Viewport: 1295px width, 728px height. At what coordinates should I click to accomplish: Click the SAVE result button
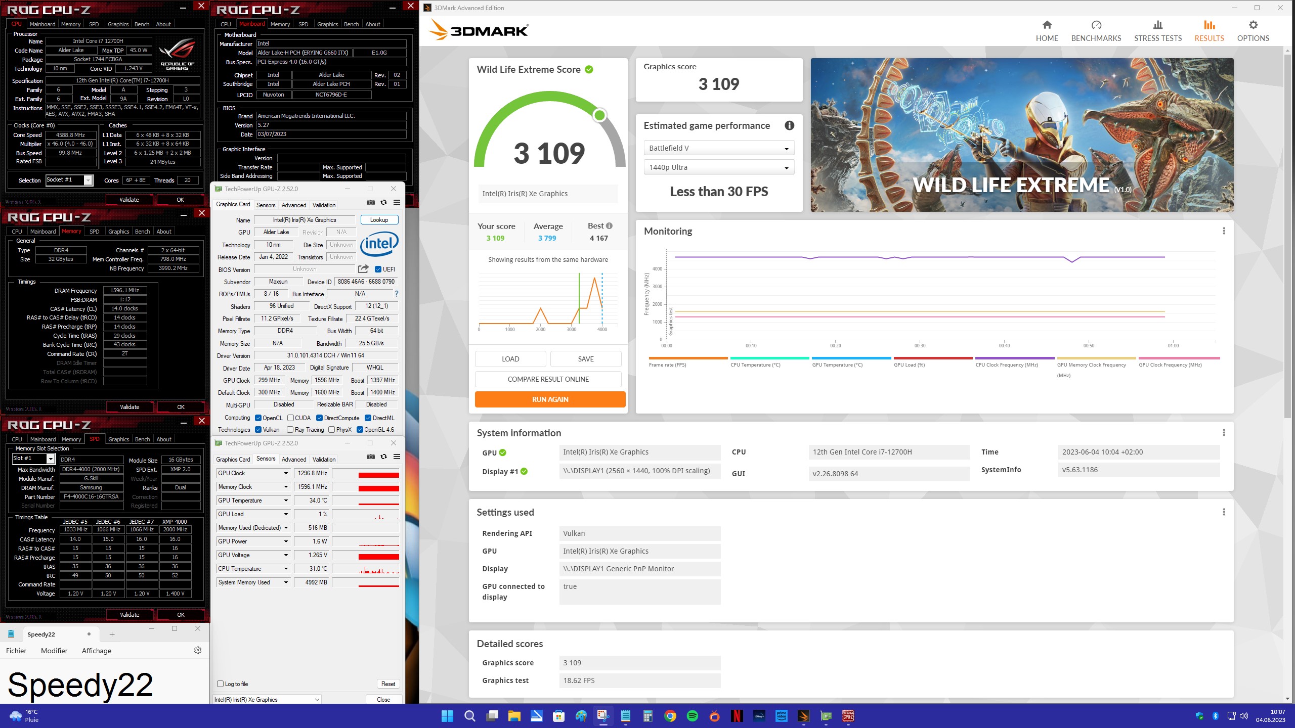tap(586, 359)
